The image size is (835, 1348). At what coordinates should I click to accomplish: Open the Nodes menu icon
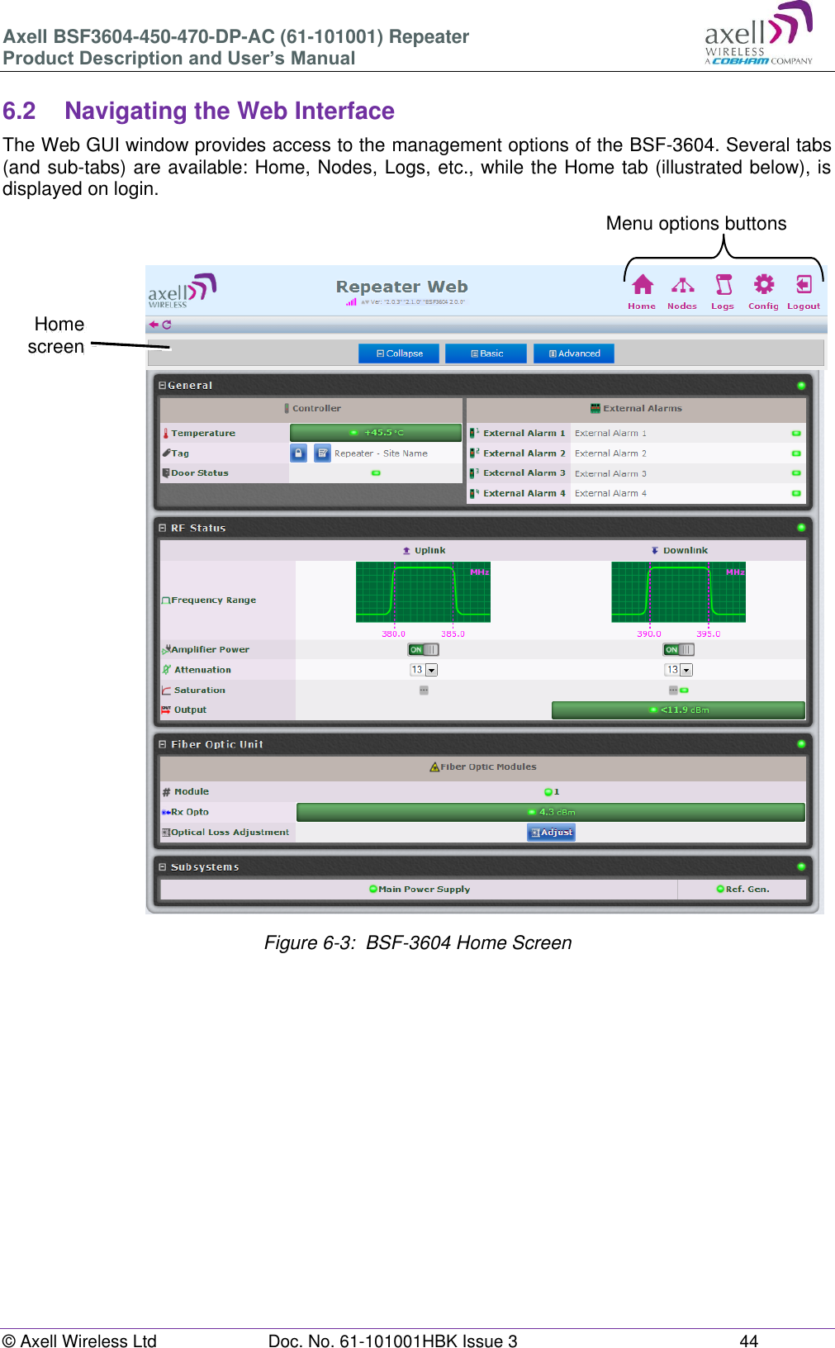click(x=682, y=286)
